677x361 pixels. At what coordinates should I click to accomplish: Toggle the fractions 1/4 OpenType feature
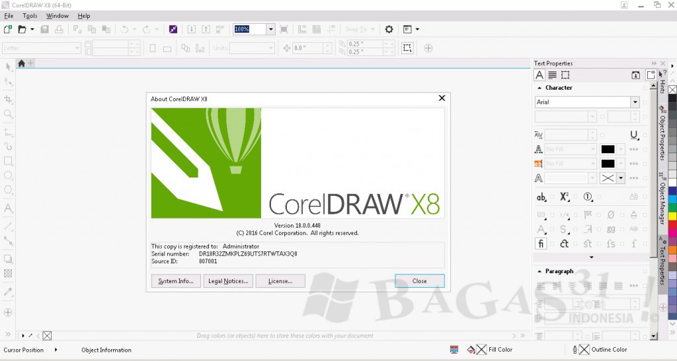coord(565,214)
